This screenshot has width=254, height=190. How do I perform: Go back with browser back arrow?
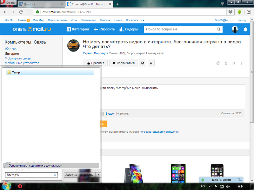pos(5,12)
